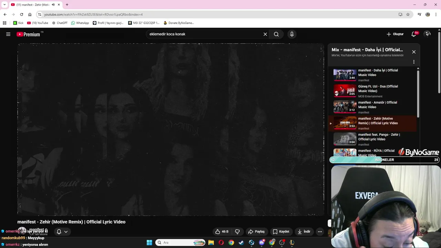
Task: Open 'MSI 32" G32CQ5P' bookmark
Action: (144, 23)
